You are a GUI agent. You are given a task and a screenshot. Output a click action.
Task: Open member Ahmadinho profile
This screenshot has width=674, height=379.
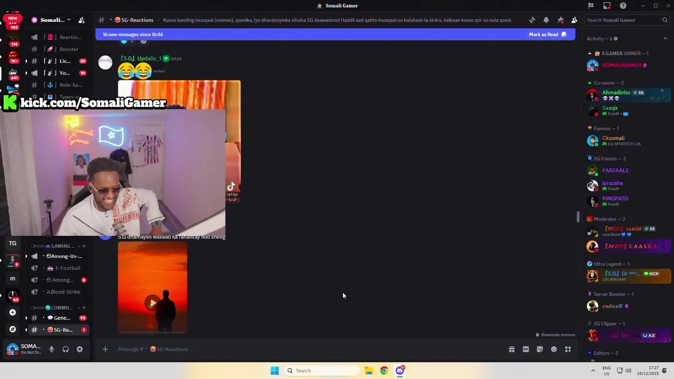pyautogui.click(x=628, y=95)
